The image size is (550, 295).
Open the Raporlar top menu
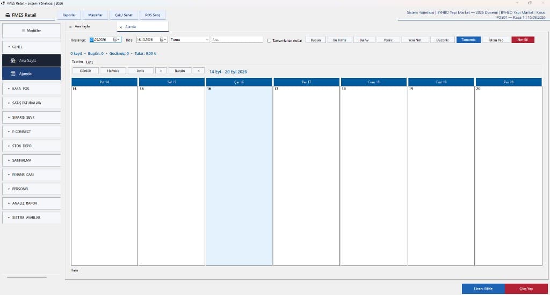(69, 15)
